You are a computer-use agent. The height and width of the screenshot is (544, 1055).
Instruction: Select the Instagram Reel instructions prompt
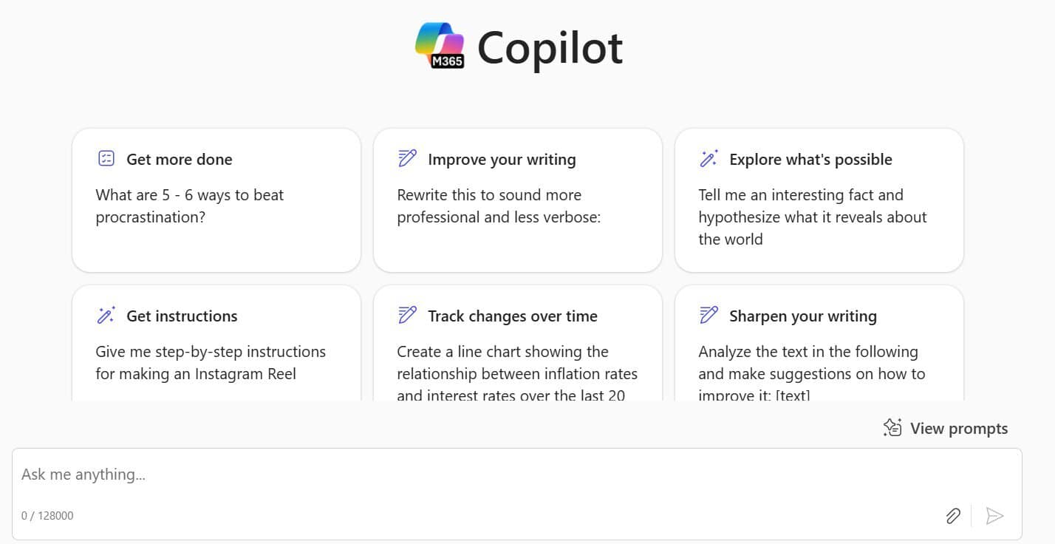[x=216, y=344]
